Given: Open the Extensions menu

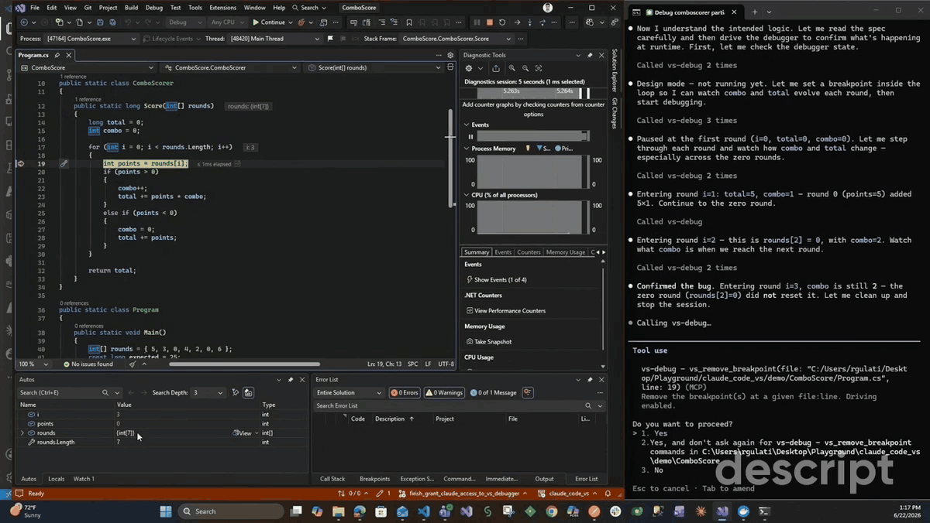Looking at the screenshot, I should 222,8.
